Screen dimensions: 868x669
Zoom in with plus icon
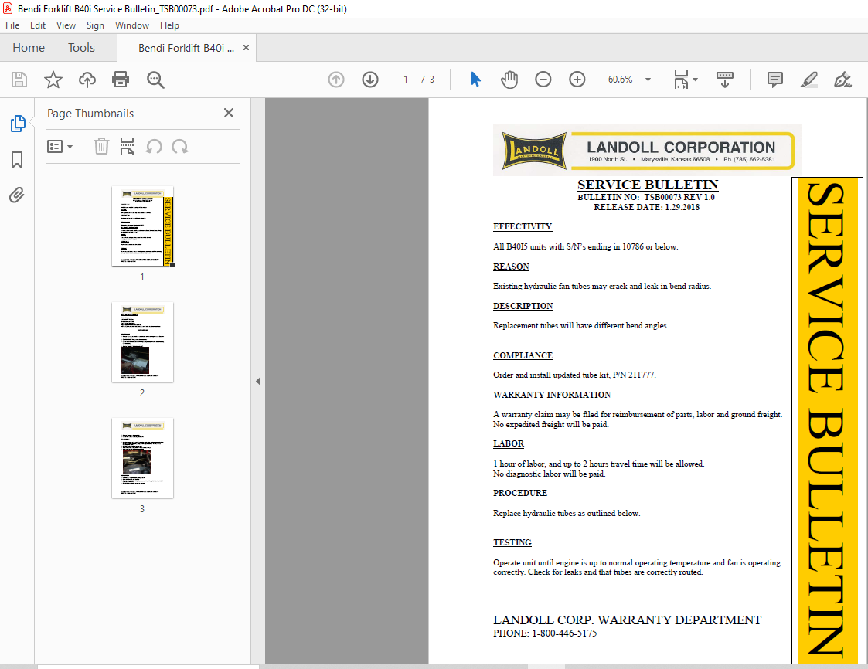point(577,80)
